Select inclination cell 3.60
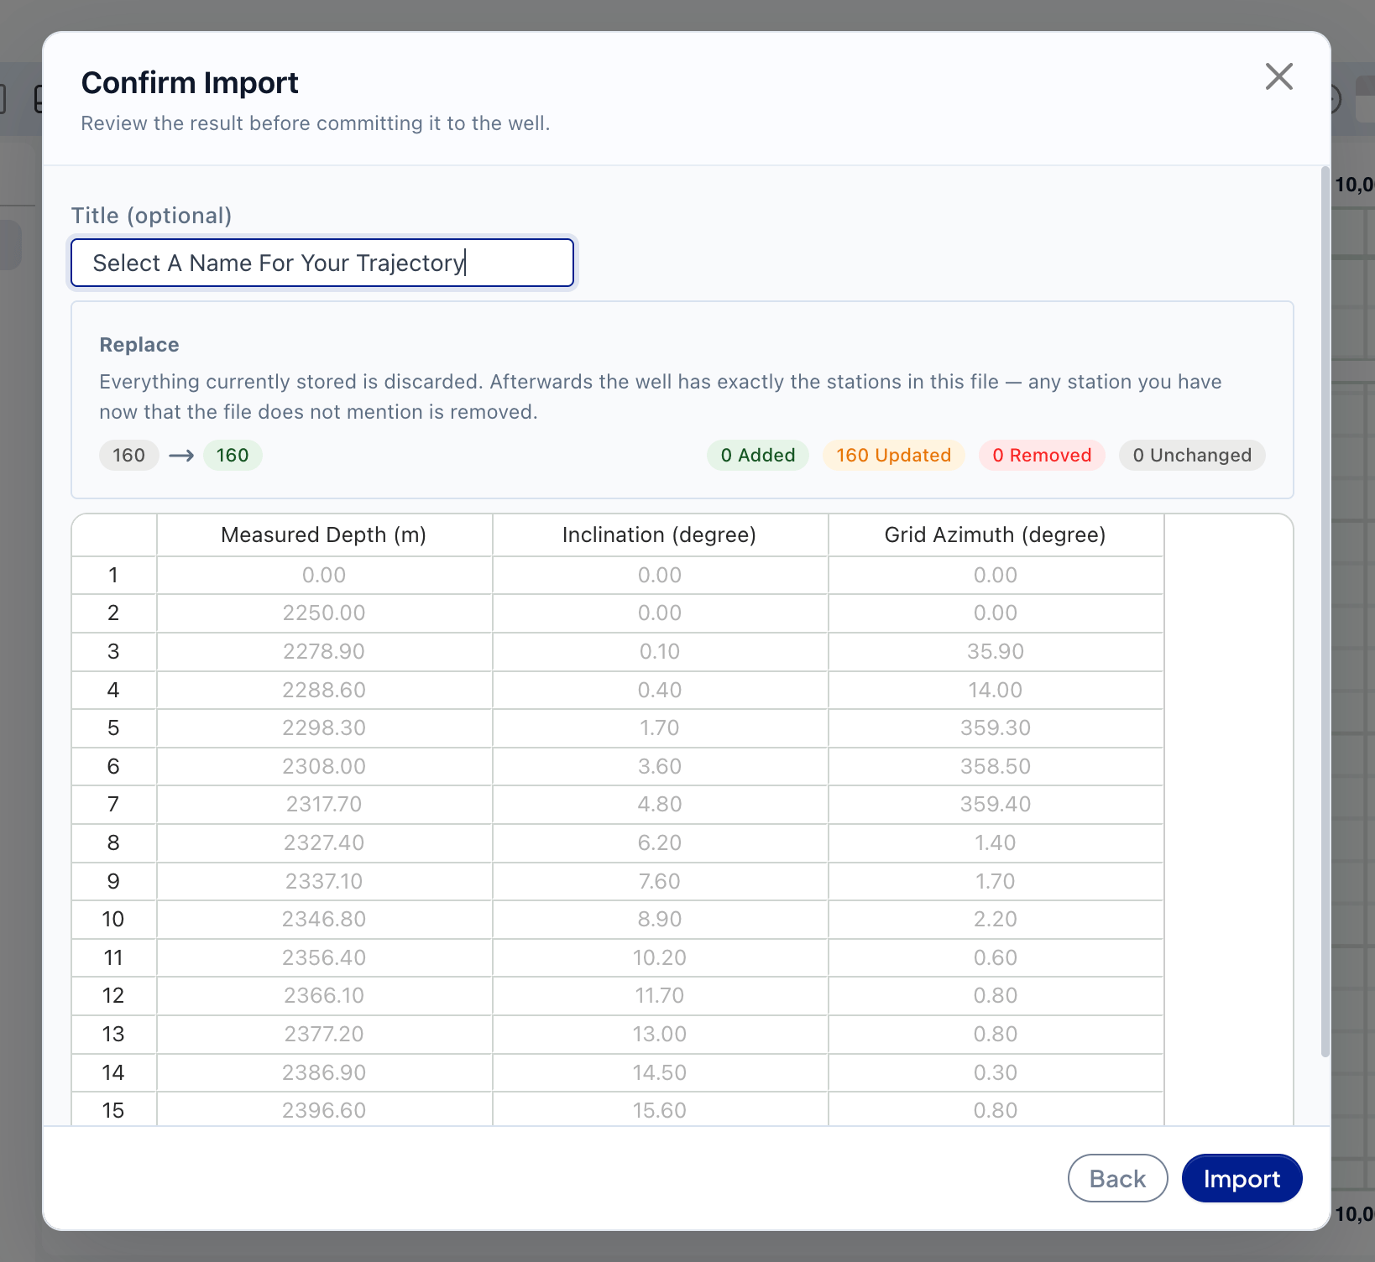 tap(660, 766)
